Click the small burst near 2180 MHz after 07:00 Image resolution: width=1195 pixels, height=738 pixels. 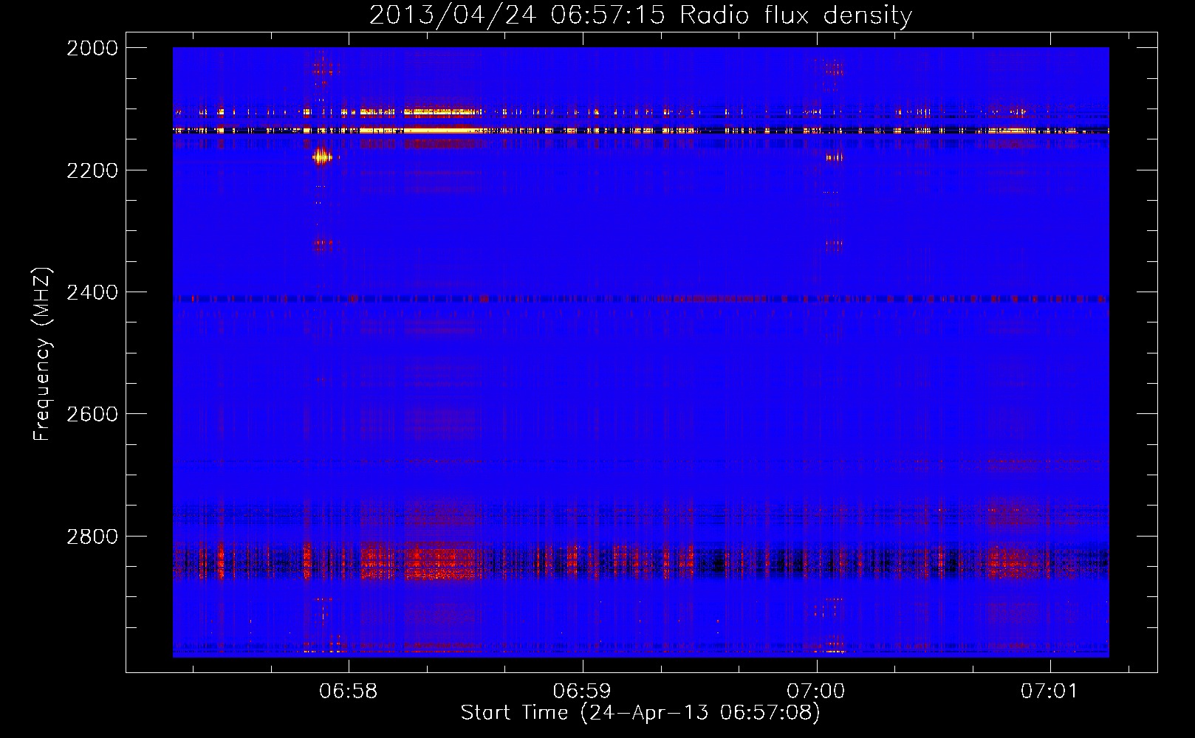click(x=834, y=157)
